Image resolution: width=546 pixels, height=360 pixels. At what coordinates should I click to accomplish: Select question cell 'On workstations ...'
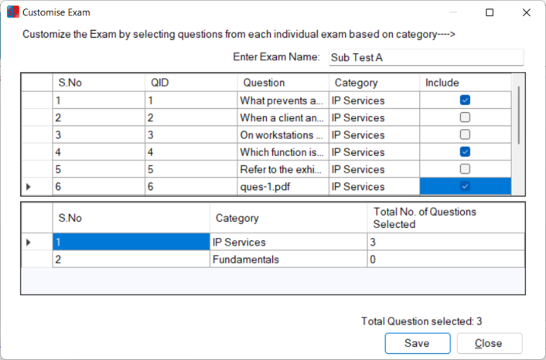pos(283,135)
